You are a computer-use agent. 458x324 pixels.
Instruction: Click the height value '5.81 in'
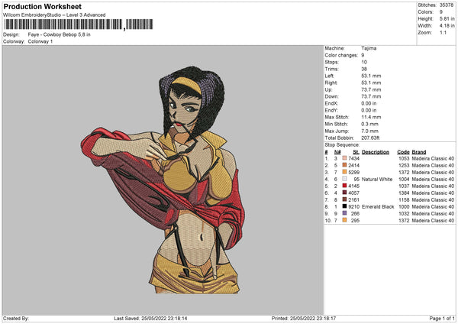(447, 18)
